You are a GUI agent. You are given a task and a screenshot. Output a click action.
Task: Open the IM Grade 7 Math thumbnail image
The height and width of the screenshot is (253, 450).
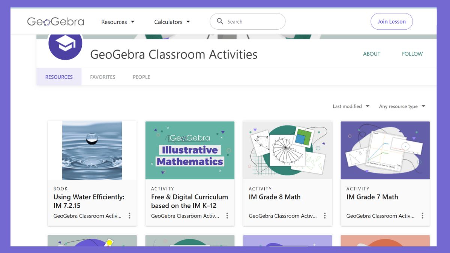pyautogui.click(x=385, y=150)
